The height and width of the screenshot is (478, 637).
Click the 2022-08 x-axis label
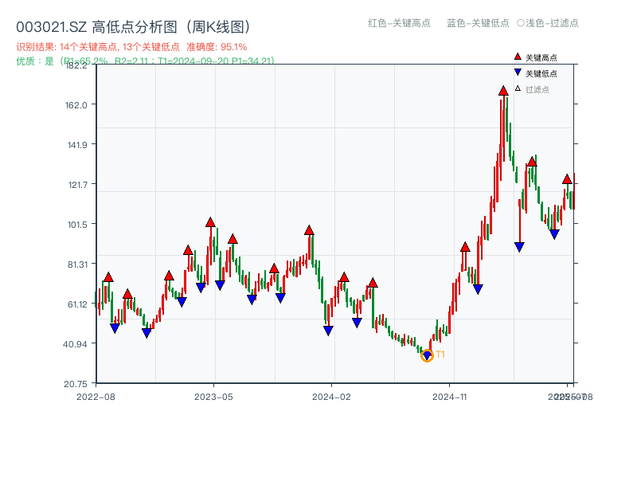[96, 397]
